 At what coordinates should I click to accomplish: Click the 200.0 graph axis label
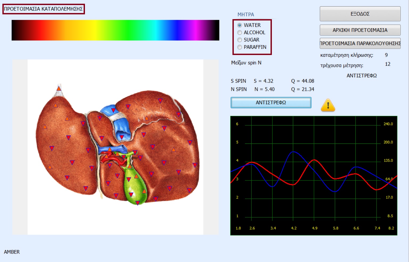388,142
